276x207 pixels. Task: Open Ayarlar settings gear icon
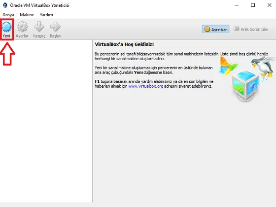pos(22,27)
